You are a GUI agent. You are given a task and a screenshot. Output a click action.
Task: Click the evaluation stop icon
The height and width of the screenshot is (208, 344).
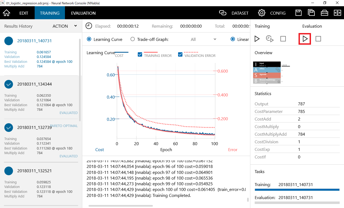point(318,39)
